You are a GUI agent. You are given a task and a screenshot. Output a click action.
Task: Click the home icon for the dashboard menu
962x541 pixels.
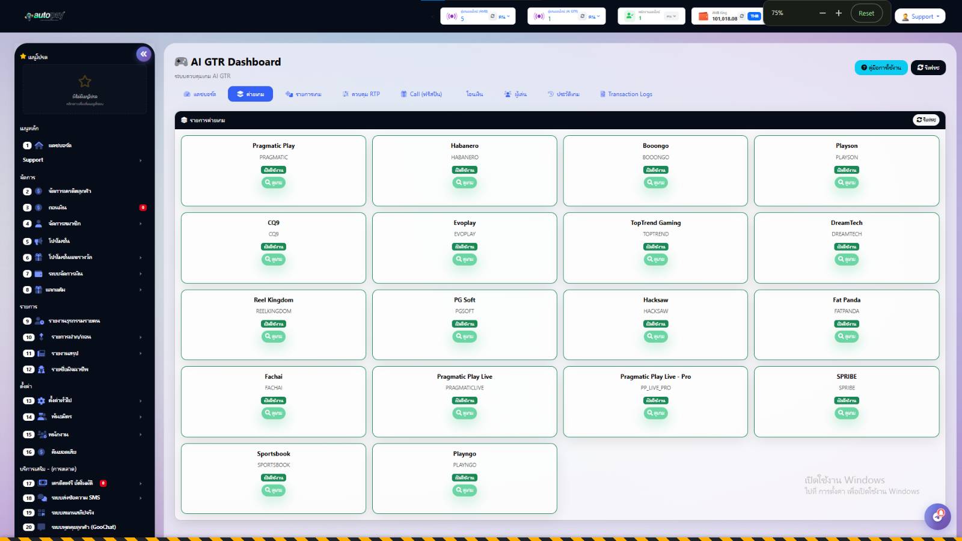click(39, 145)
